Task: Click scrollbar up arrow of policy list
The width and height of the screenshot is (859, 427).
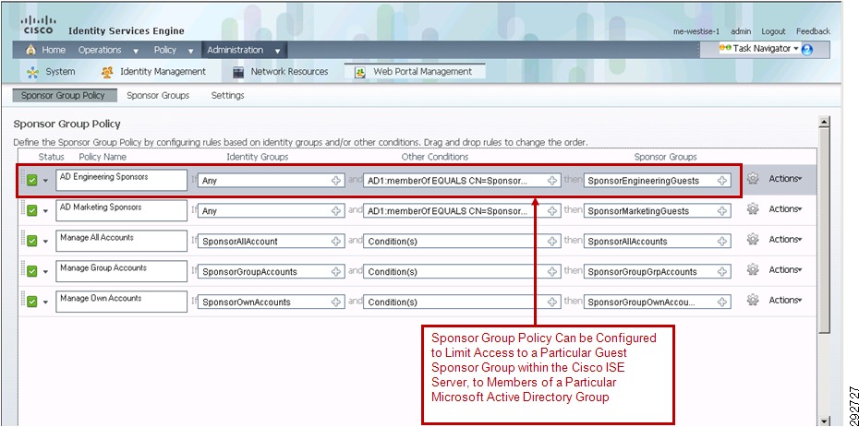Action: click(x=823, y=122)
